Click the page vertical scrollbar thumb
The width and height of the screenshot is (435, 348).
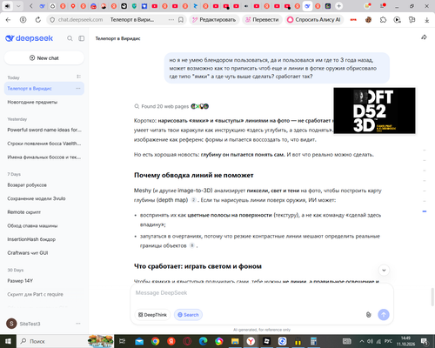(432, 297)
